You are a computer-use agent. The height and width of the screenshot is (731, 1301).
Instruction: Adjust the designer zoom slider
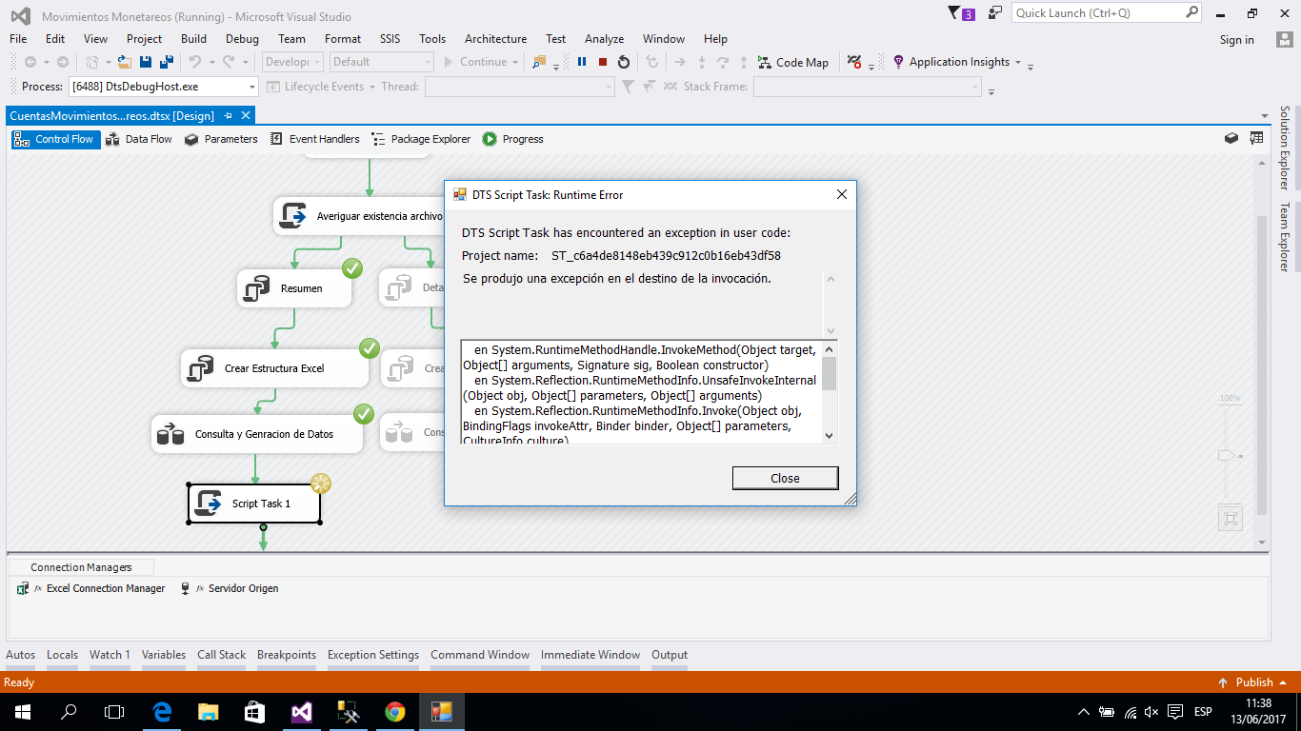click(x=1229, y=455)
